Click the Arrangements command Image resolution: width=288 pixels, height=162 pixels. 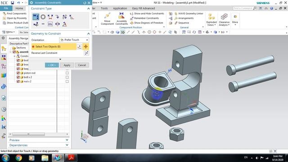184,18
